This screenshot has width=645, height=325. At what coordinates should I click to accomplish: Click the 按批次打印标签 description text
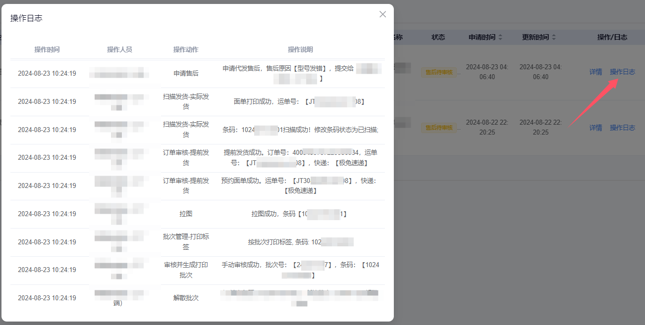(x=301, y=242)
